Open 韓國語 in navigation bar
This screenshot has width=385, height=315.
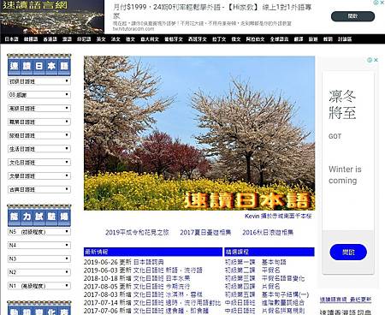point(31,39)
